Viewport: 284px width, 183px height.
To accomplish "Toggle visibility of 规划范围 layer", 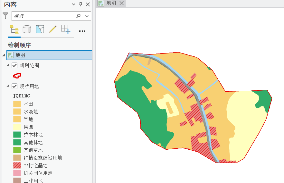I will point(14,65).
